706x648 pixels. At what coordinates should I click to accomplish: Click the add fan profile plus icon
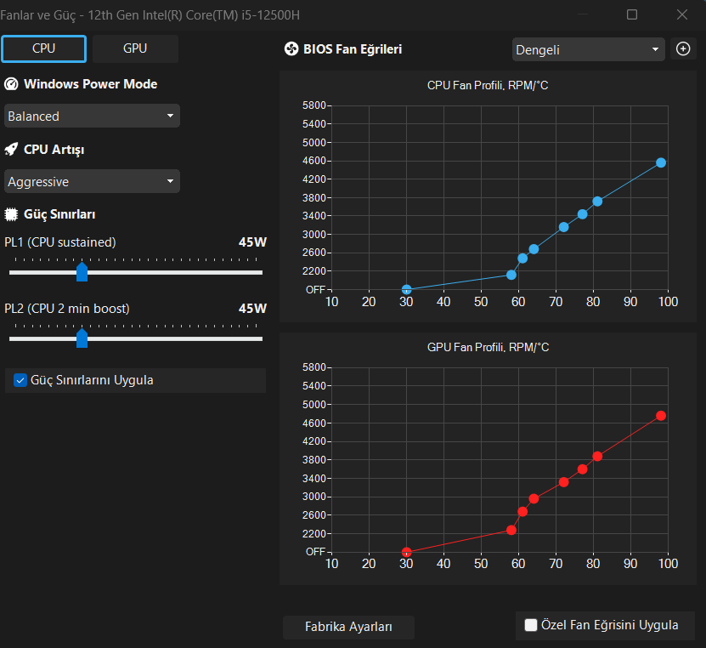click(x=683, y=48)
